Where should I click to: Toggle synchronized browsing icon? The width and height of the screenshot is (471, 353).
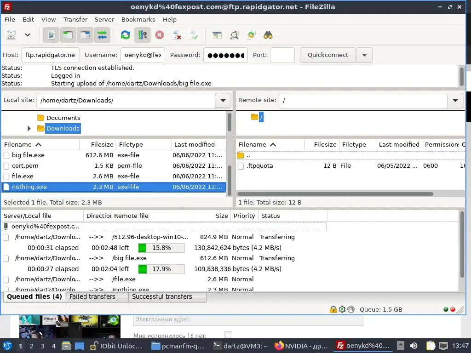(251, 35)
